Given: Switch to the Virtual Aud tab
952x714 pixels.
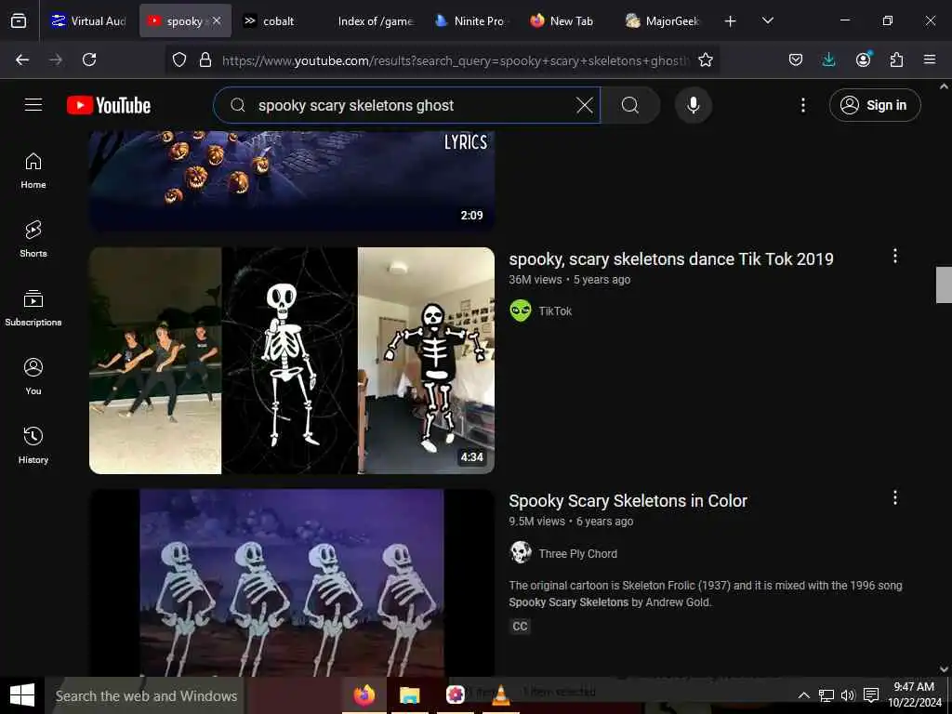Looking at the screenshot, I should pos(88,20).
